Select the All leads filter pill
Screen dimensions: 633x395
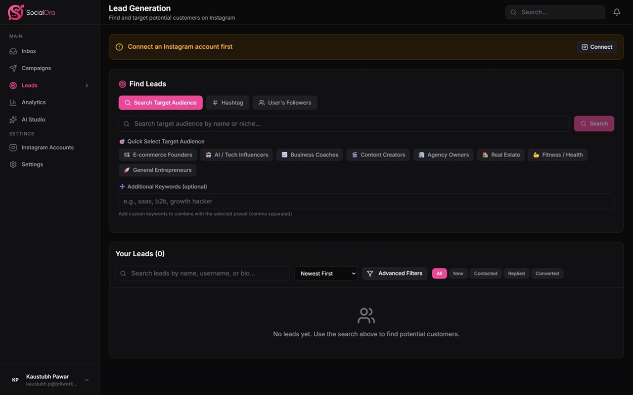click(x=439, y=273)
